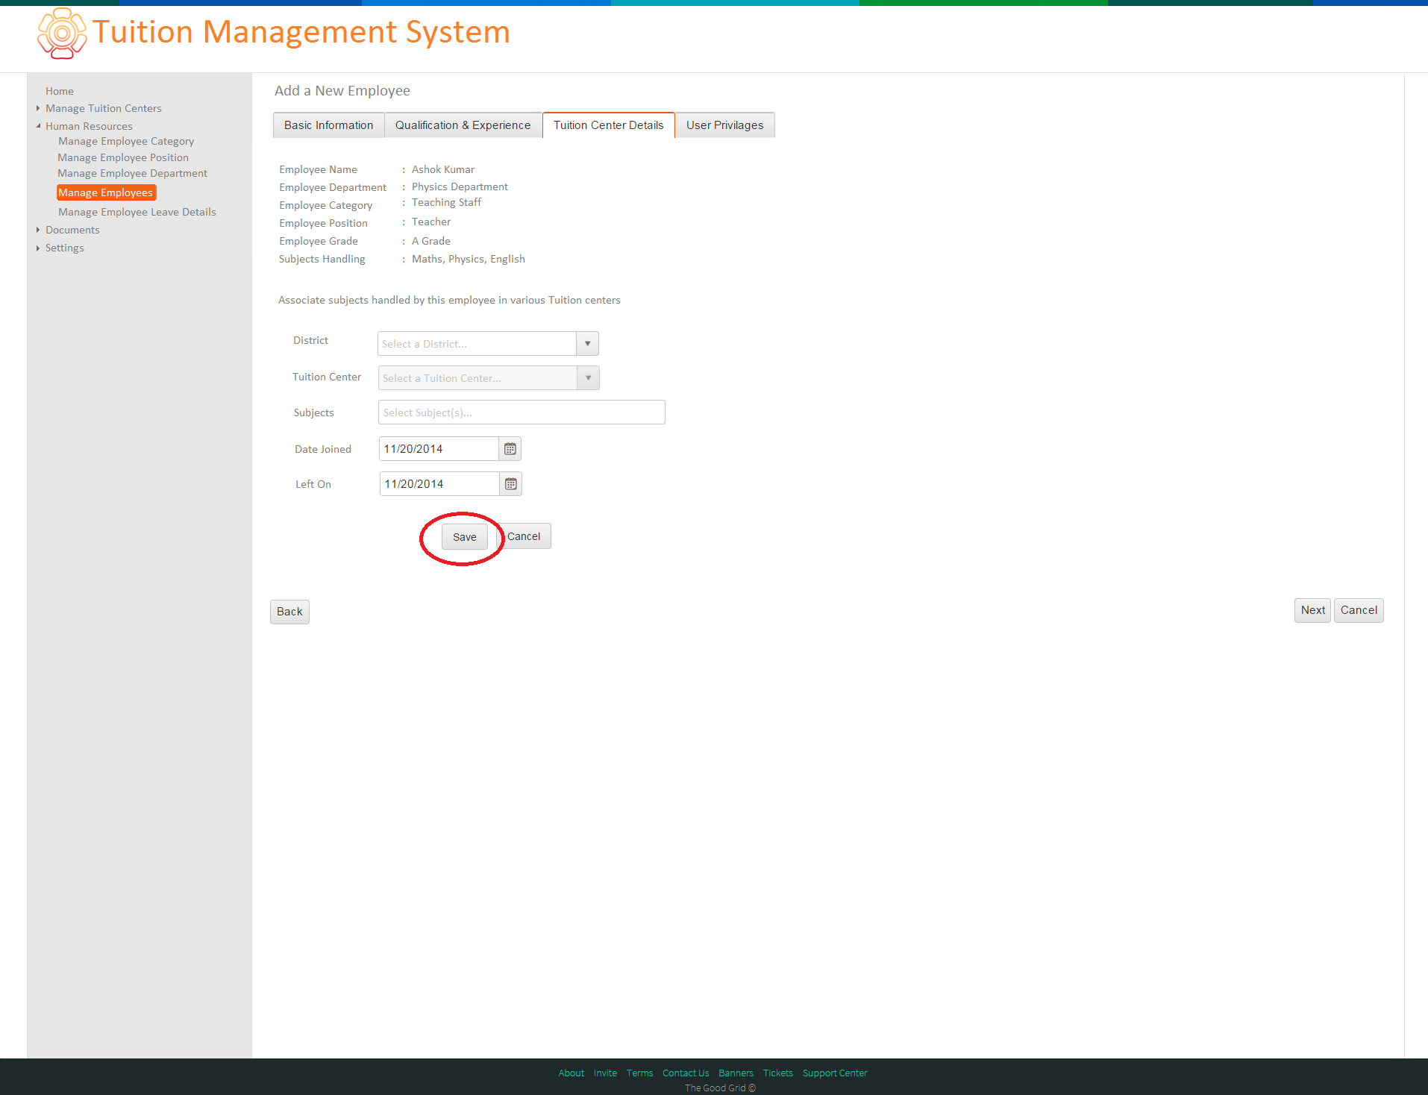Viewport: 1428px width, 1095px height.
Task: Click the Physics Department value
Action: (460, 186)
